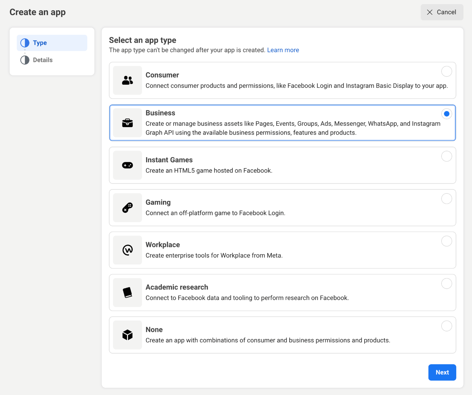Image resolution: width=472 pixels, height=395 pixels.
Task: Select the Instant Games radio button
Action: [x=446, y=156]
